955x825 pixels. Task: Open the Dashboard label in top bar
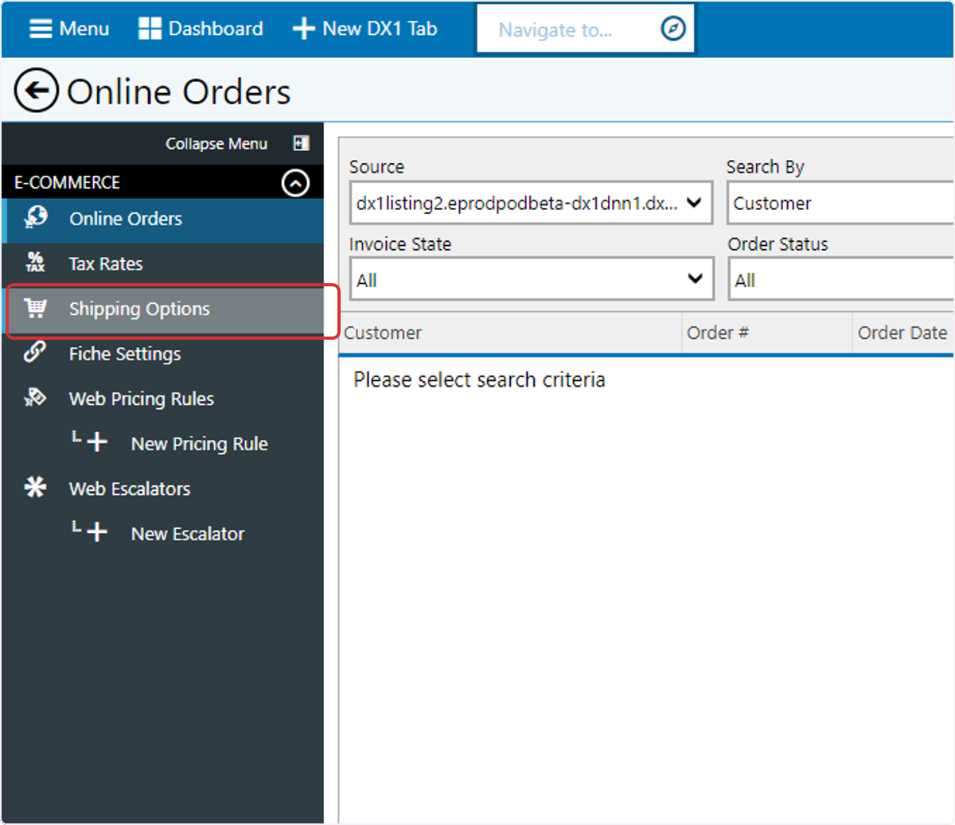click(216, 29)
